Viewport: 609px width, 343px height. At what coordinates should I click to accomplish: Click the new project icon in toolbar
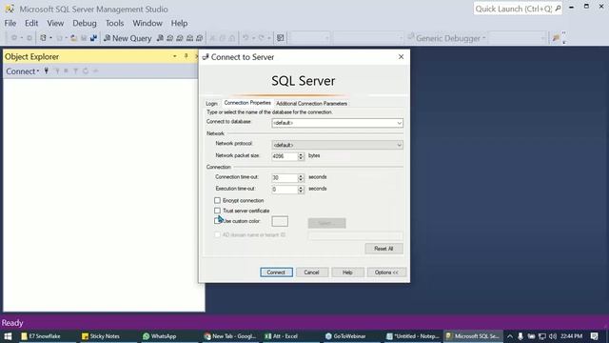pos(43,38)
